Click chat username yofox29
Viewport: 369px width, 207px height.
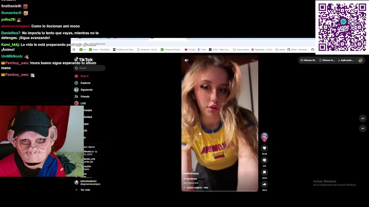tap(8, 20)
